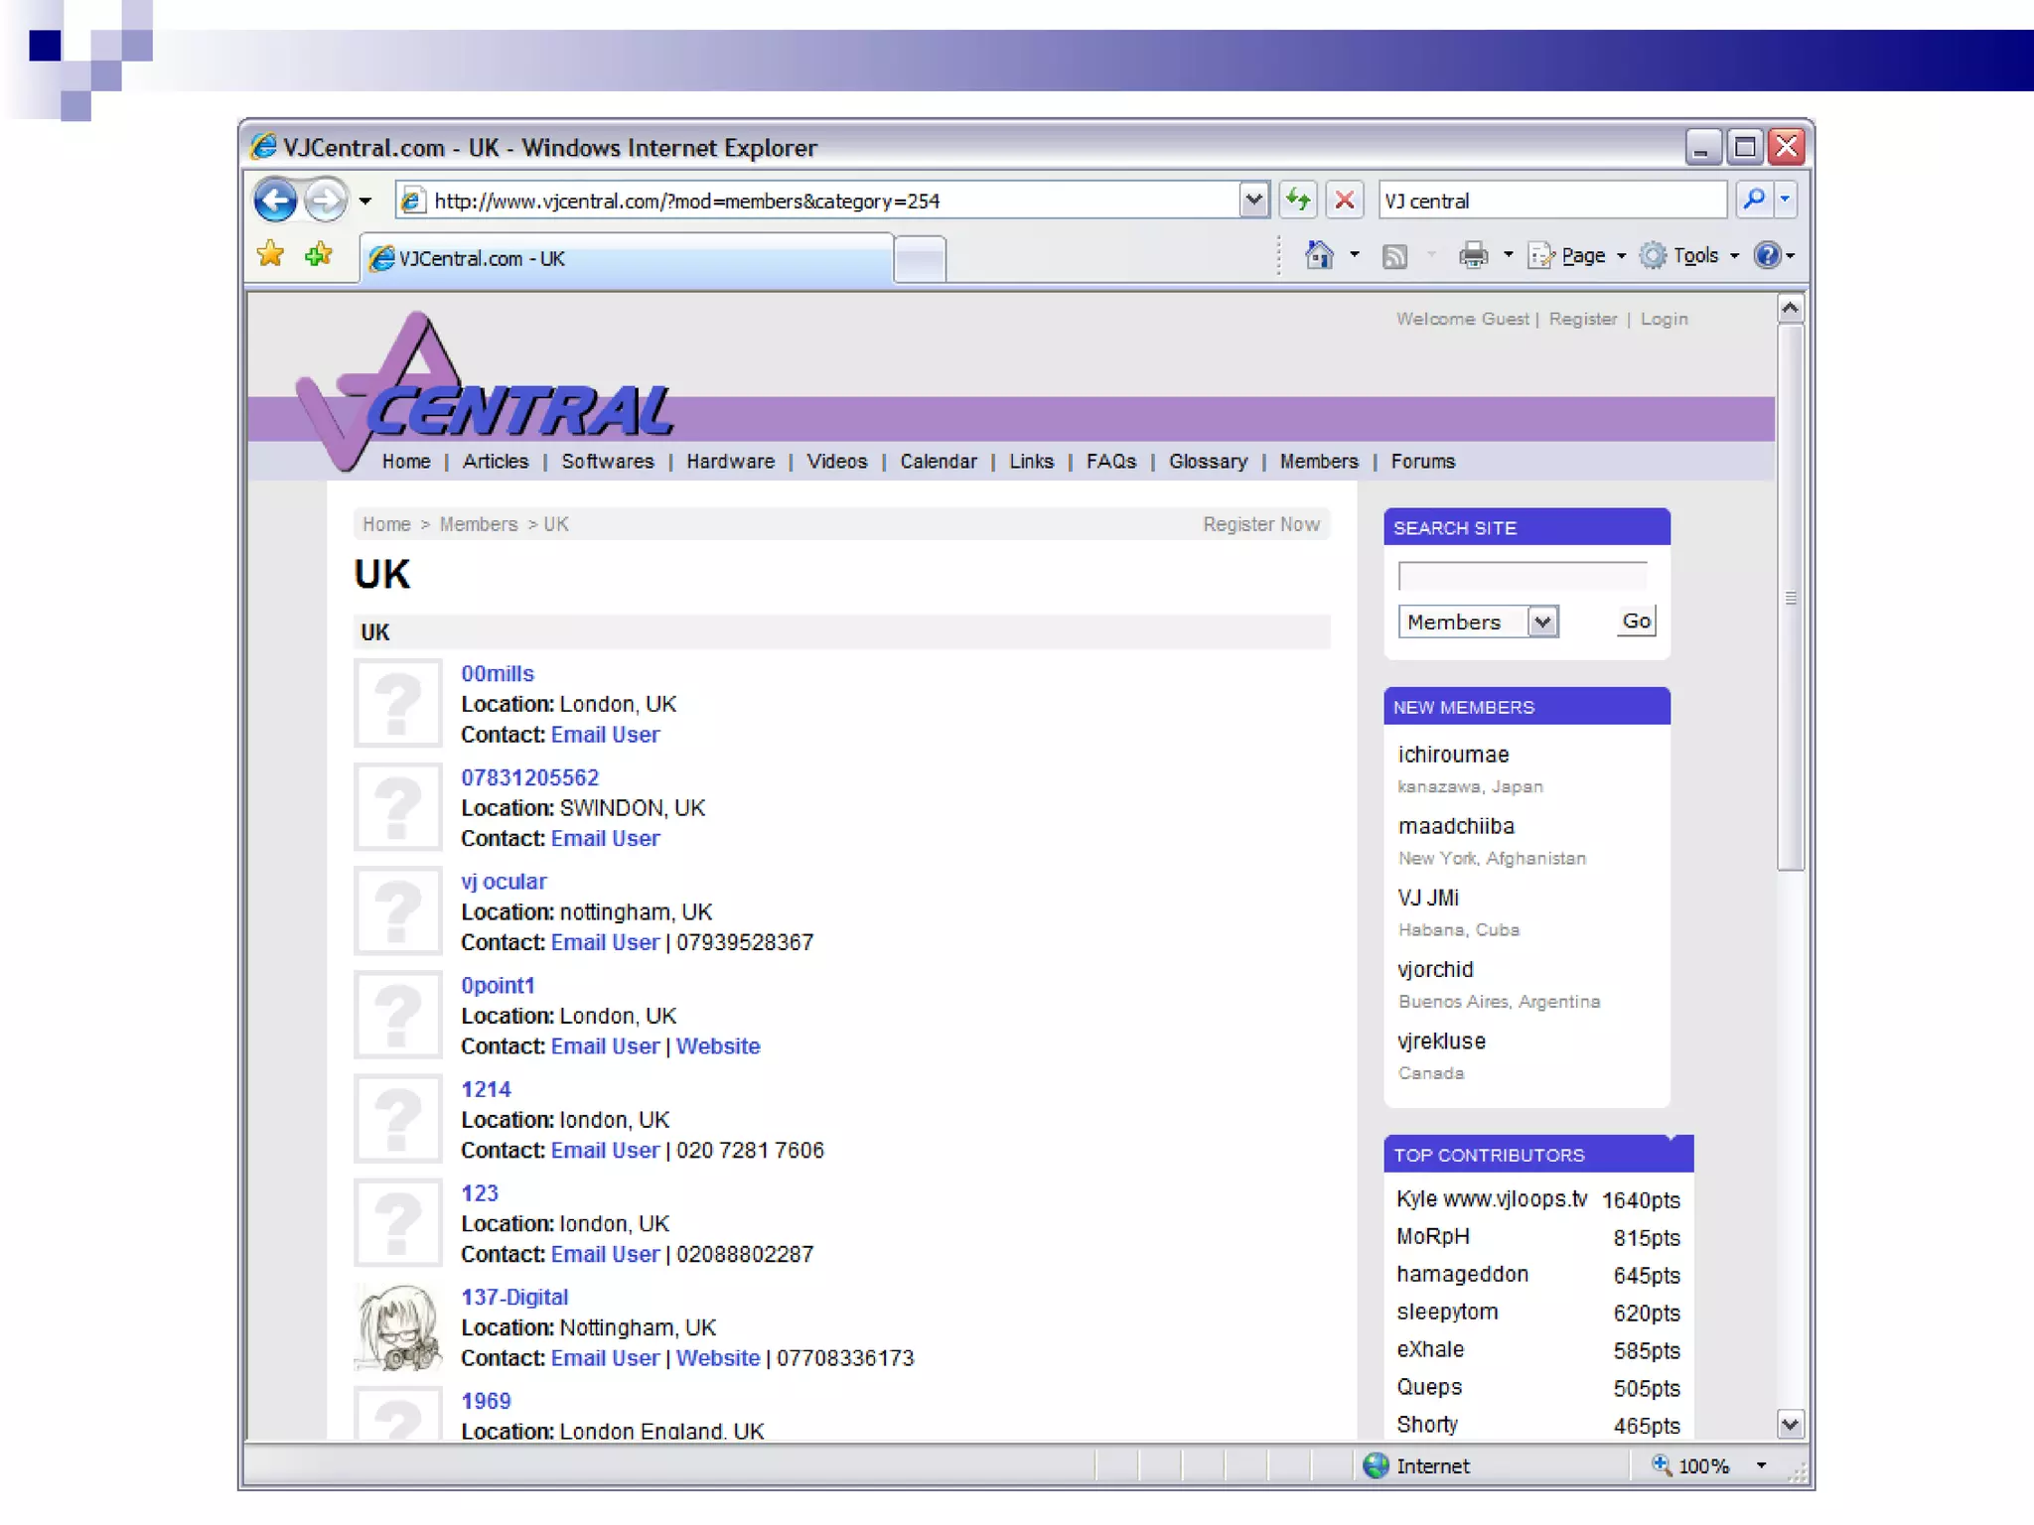Open the Tools toolbar menu
Viewport: 2034px width, 1525px height.
tap(1694, 256)
